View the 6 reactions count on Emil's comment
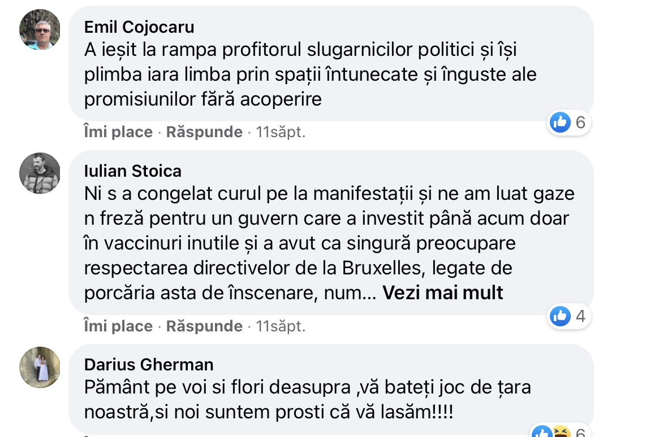The height and width of the screenshot is (437, 646). (x=580, y=122)
